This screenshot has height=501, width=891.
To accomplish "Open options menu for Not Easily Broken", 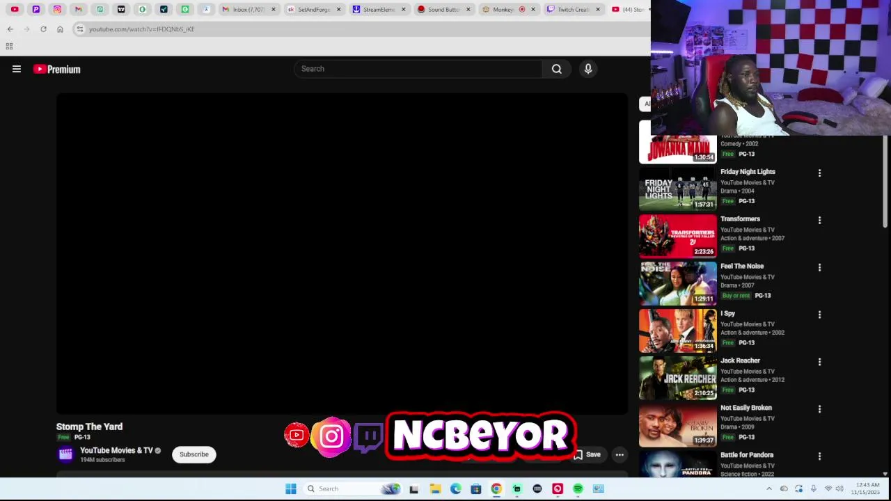I will pos(819,409).
